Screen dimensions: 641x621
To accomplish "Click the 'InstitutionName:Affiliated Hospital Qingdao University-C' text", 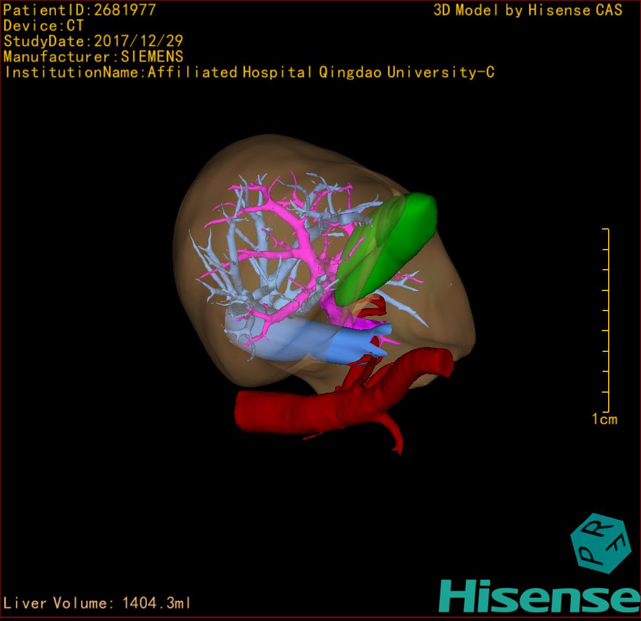I will tap(250, 72).
